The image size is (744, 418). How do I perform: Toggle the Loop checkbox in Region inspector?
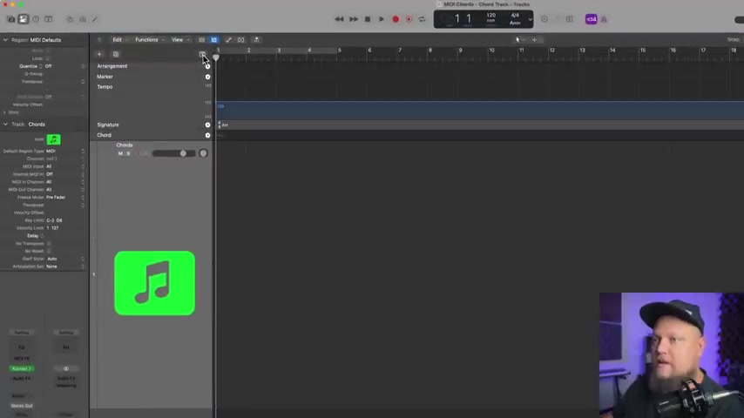48,58
